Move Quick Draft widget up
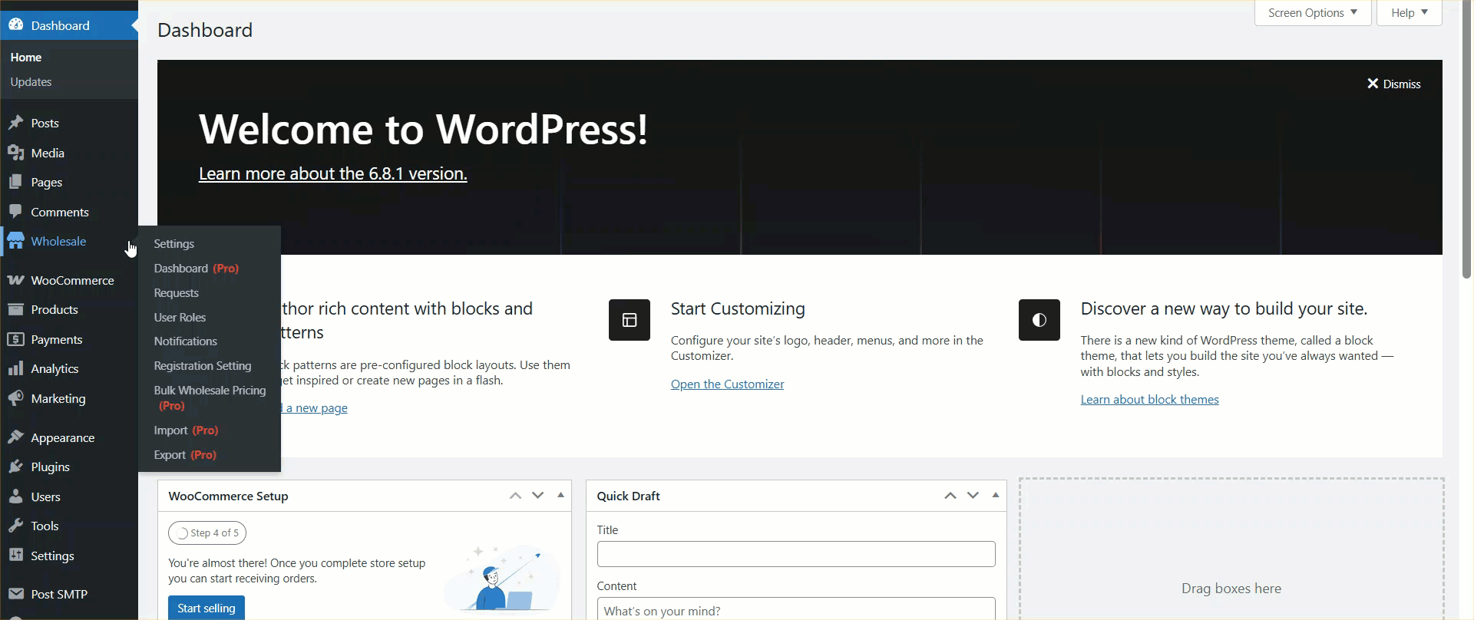 coord(950,496)
